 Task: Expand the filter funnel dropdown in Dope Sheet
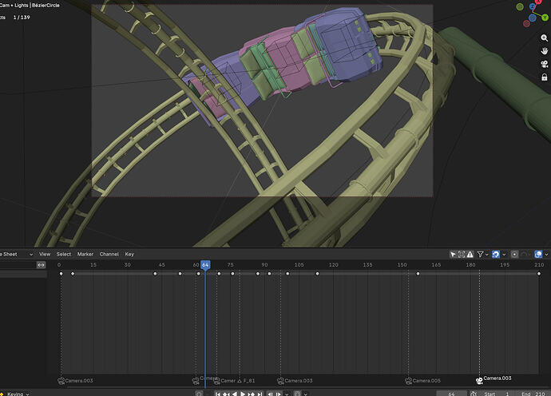[482, 254]
